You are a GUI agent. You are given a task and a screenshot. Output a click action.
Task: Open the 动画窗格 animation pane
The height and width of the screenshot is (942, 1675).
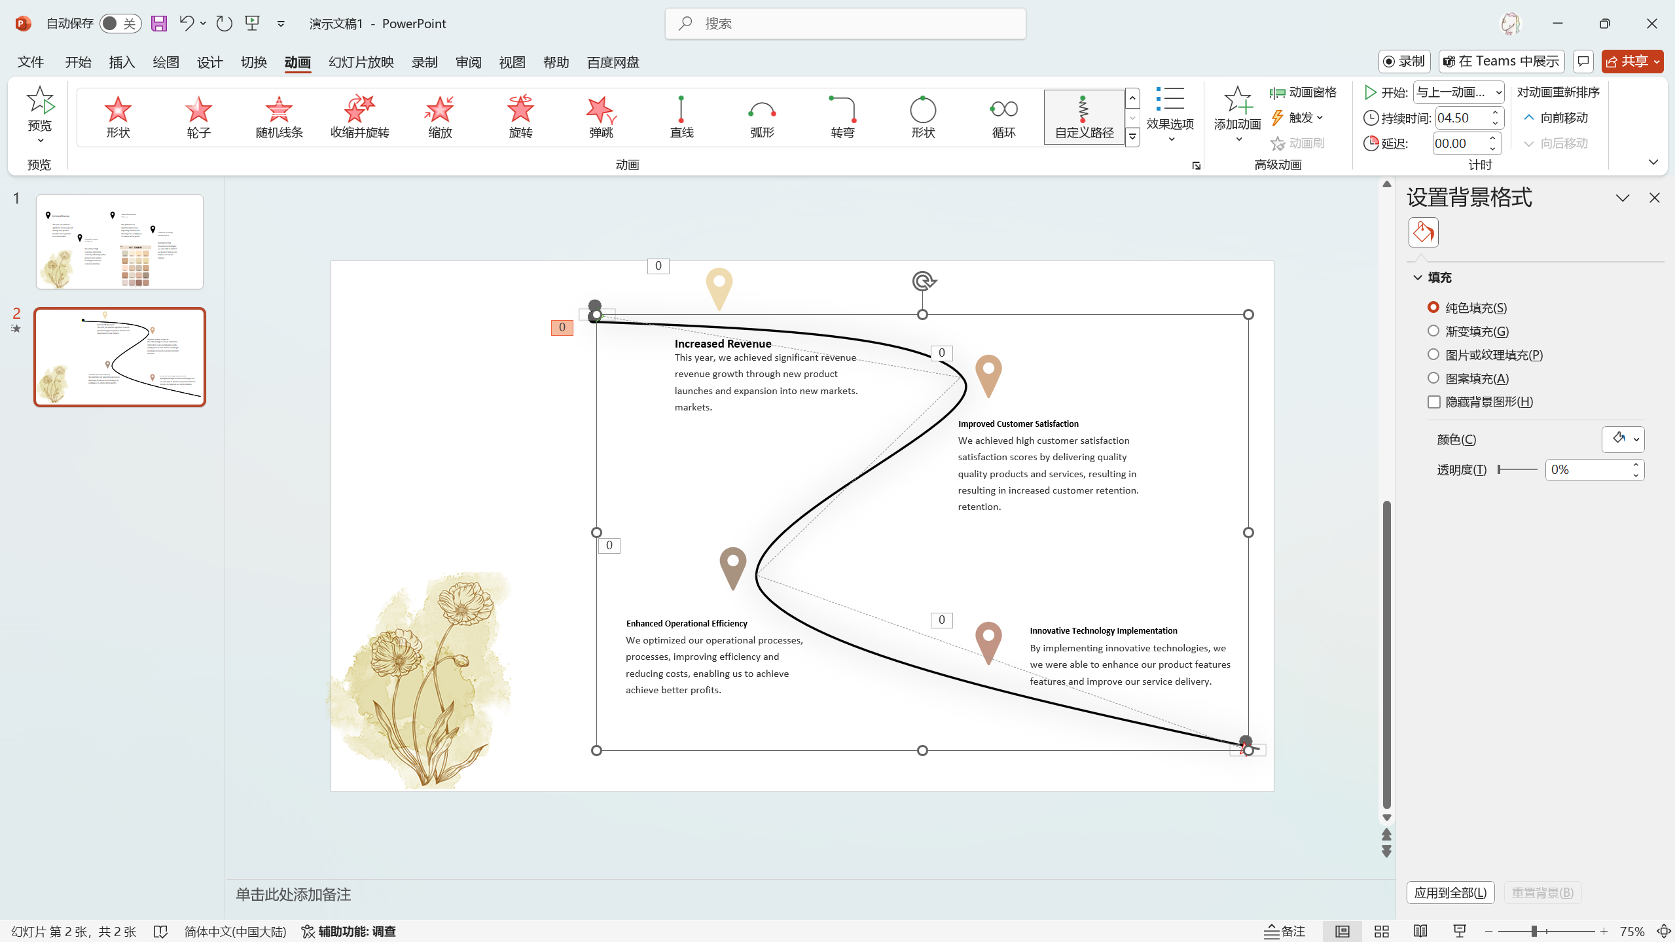1303,92
